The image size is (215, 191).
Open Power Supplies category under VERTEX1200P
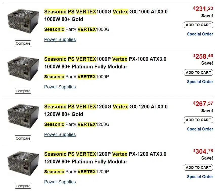pos(60,182)
